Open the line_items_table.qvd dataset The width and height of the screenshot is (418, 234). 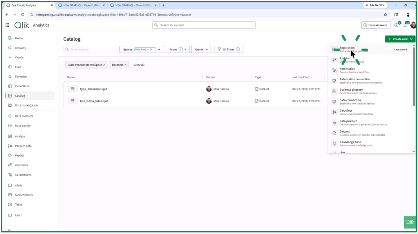click(94, 101)
